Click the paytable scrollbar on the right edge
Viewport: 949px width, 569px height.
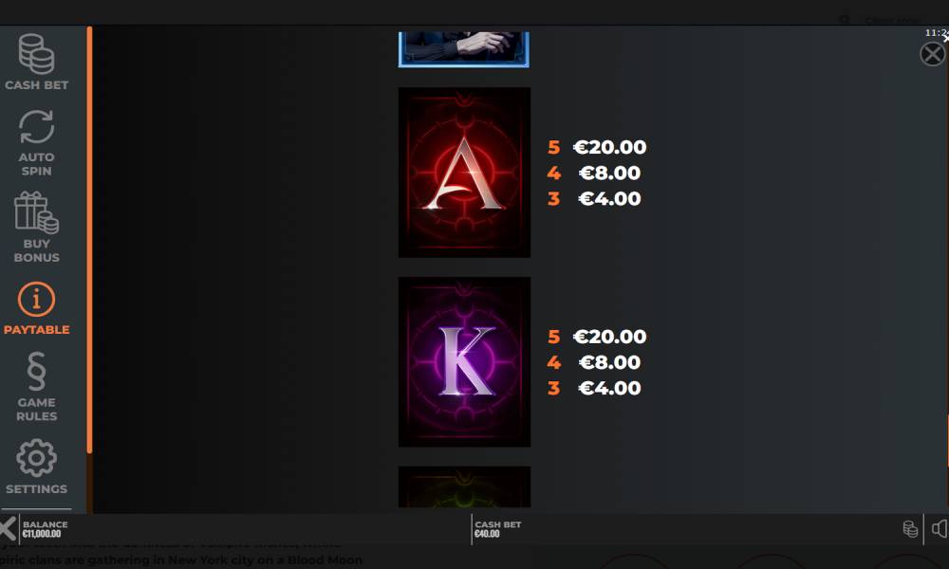point(947,440)
